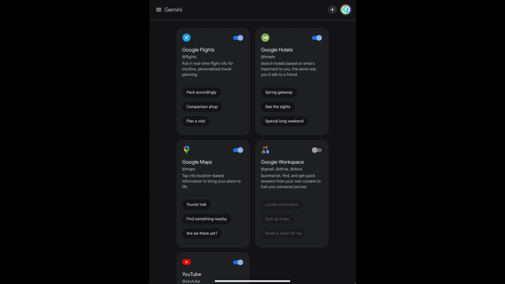The height and width of the screenshot is (284, 505).
Task: Switch off the Google Maps toggle
Action: click(238, 150)
